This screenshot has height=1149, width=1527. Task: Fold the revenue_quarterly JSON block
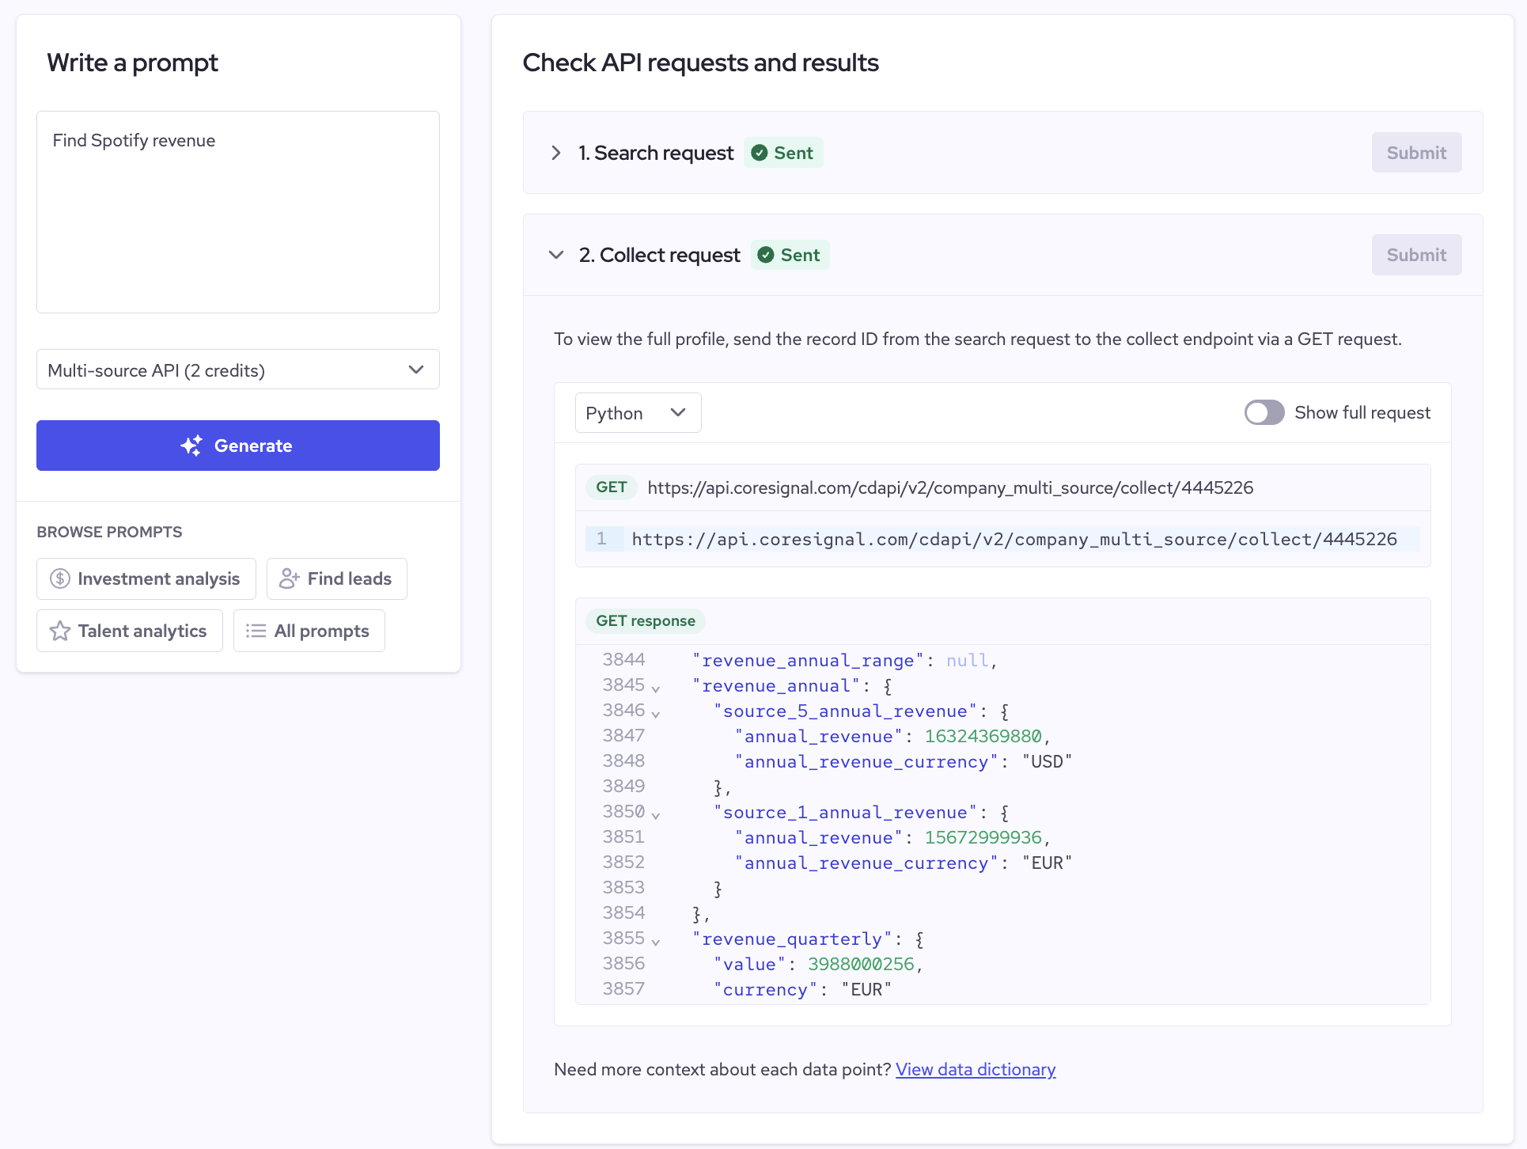656,942
